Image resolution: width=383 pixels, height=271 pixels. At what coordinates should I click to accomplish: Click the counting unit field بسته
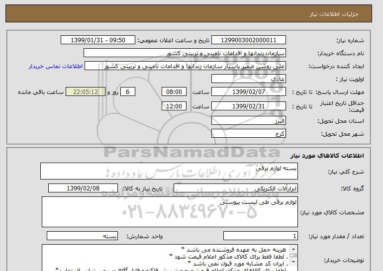82,236
